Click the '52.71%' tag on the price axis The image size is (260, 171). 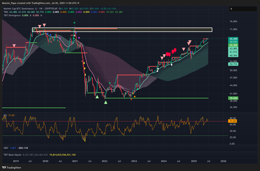coord(233,64)
